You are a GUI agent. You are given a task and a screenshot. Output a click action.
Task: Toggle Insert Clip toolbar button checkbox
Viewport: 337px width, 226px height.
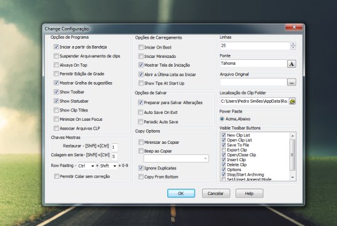pyautogui.click(x=223, y=160)
